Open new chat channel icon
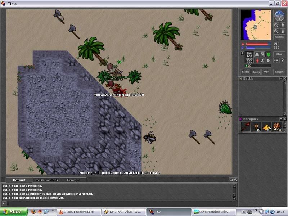 point(231,180)
